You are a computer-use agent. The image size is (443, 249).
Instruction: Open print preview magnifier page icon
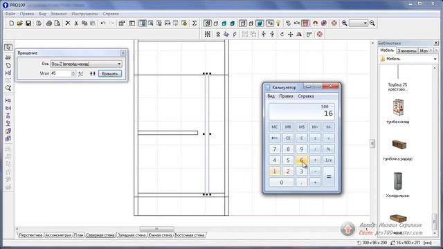(x=57, y=23)
